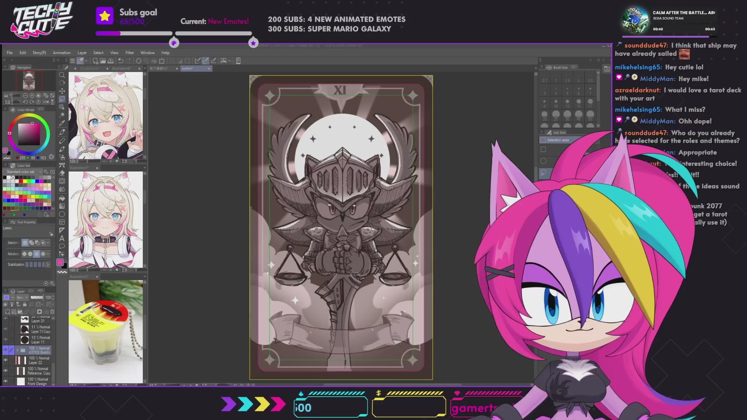Toggle visibility of Front Design layer

click(x=5, y=381)
